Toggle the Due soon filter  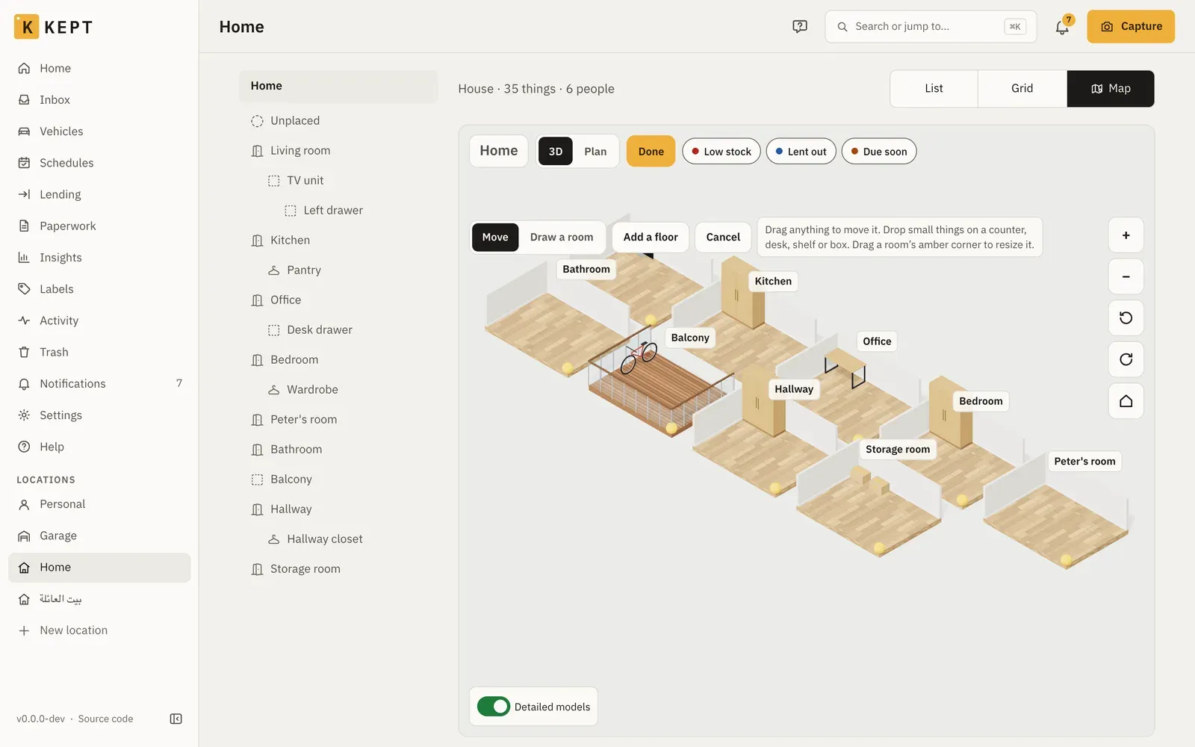pyautogui.click(x=879, y=152)
